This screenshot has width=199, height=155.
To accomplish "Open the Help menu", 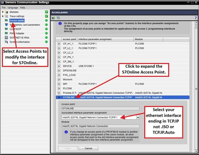I will pyautogui.click(x=23, y=8).
